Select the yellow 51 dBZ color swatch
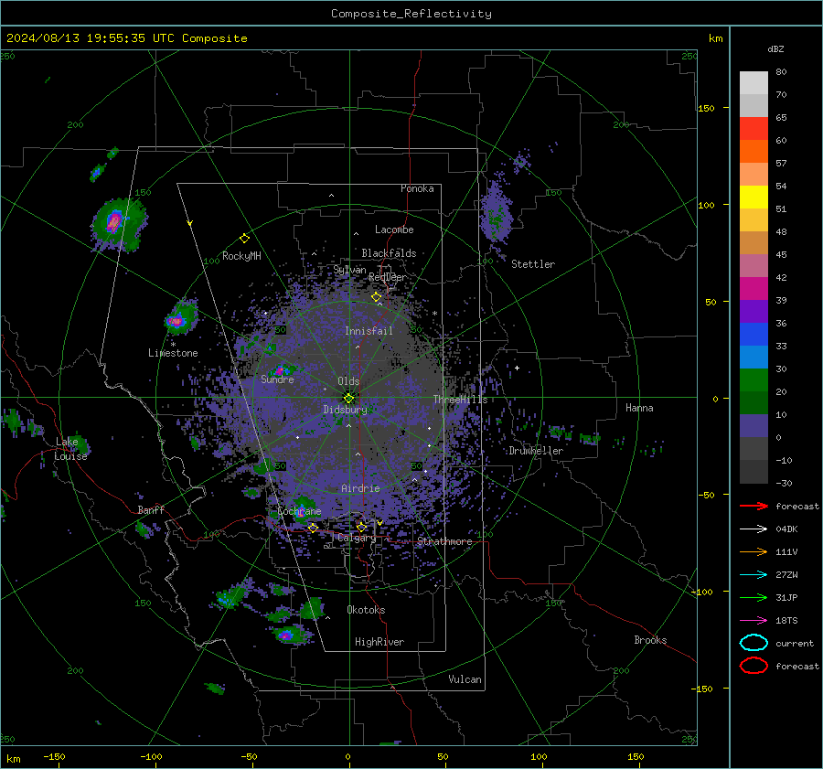Image resolution: width=823 pixels, height=769 pixels. pos(754,198)
